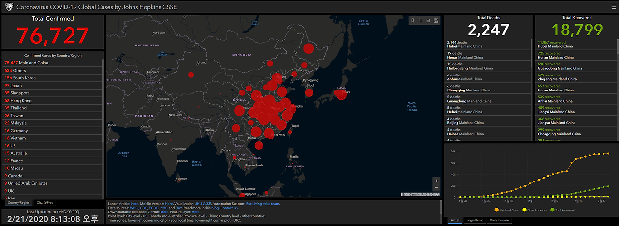This screenshot has width=619, height=226.
Task: Select the 16 Vietnam row
Action: pyautogui.click(x=52, y=138)
